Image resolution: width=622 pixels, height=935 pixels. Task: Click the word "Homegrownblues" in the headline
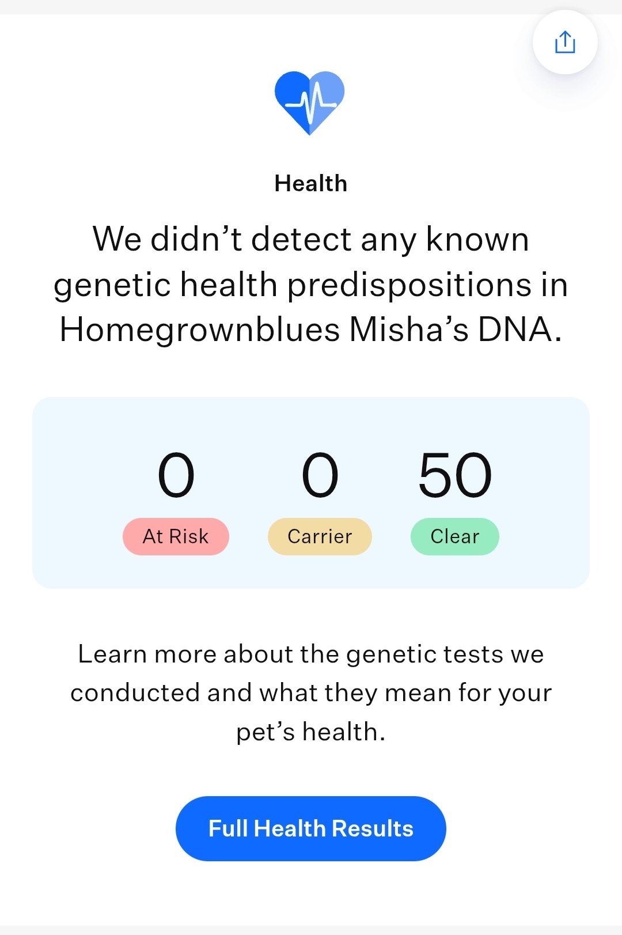pyautogui.click(x=200, y=330)
